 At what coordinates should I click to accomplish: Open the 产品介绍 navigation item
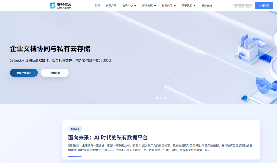111,5
